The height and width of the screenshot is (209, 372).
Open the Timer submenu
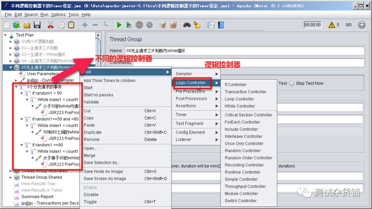196,115
